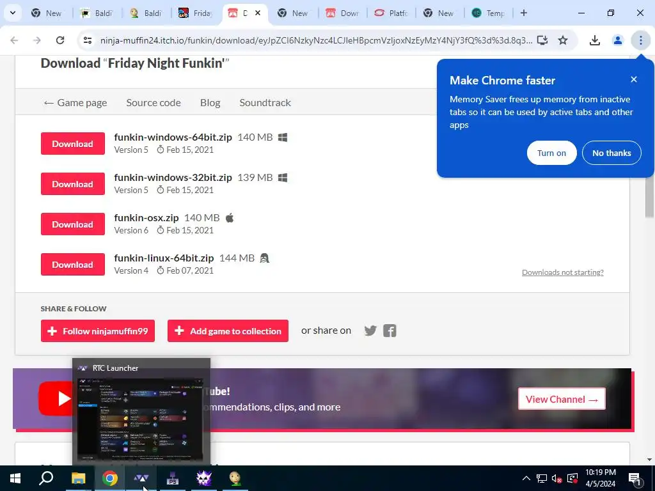This screenshot has height=491, width=655.
Task: Reload the current page
Action: click(60, 40)
